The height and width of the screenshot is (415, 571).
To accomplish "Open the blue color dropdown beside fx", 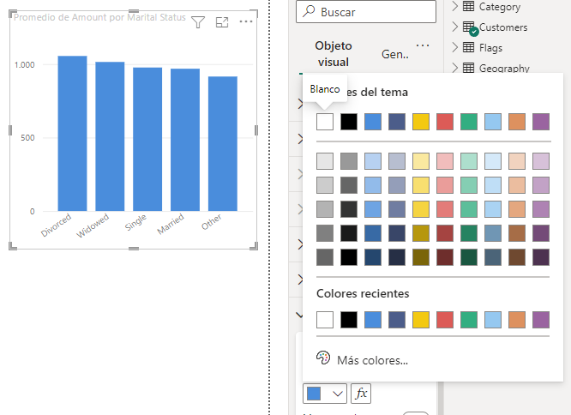I will pyautogui.click(x=325, y=394).
